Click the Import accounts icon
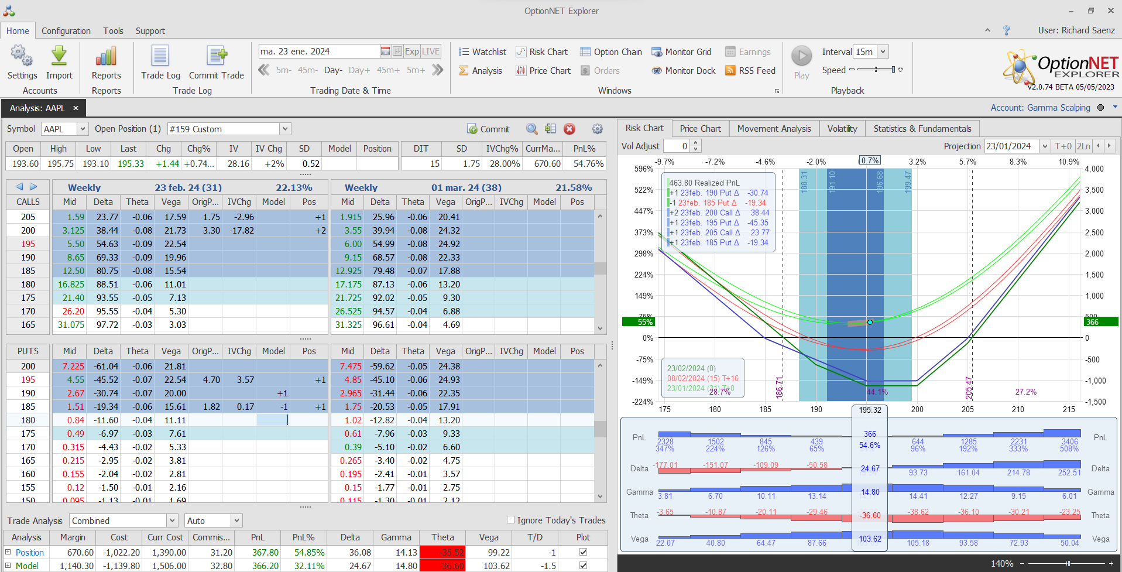The image size is (1122, 572). 59,56
